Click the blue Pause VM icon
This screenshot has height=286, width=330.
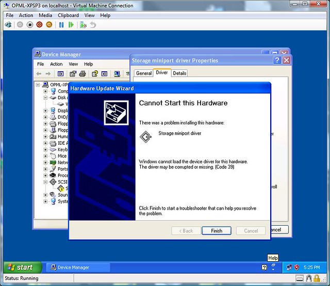tap(61, 24)
